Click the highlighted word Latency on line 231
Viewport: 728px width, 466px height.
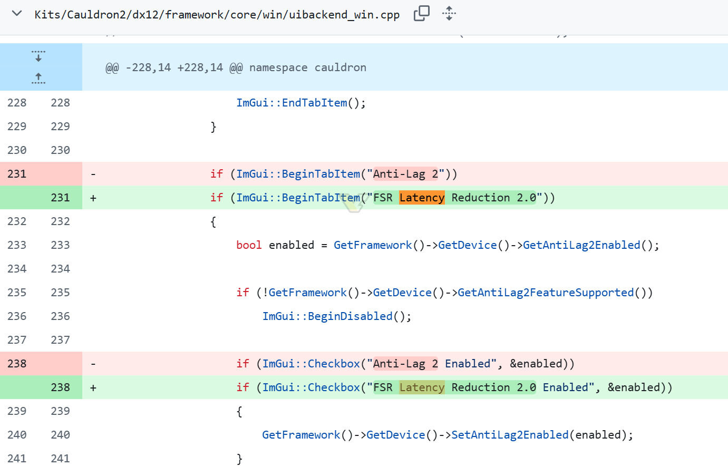tap(422, 197)
